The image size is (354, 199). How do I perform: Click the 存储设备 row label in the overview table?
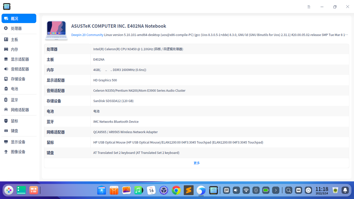coord(54,101)
